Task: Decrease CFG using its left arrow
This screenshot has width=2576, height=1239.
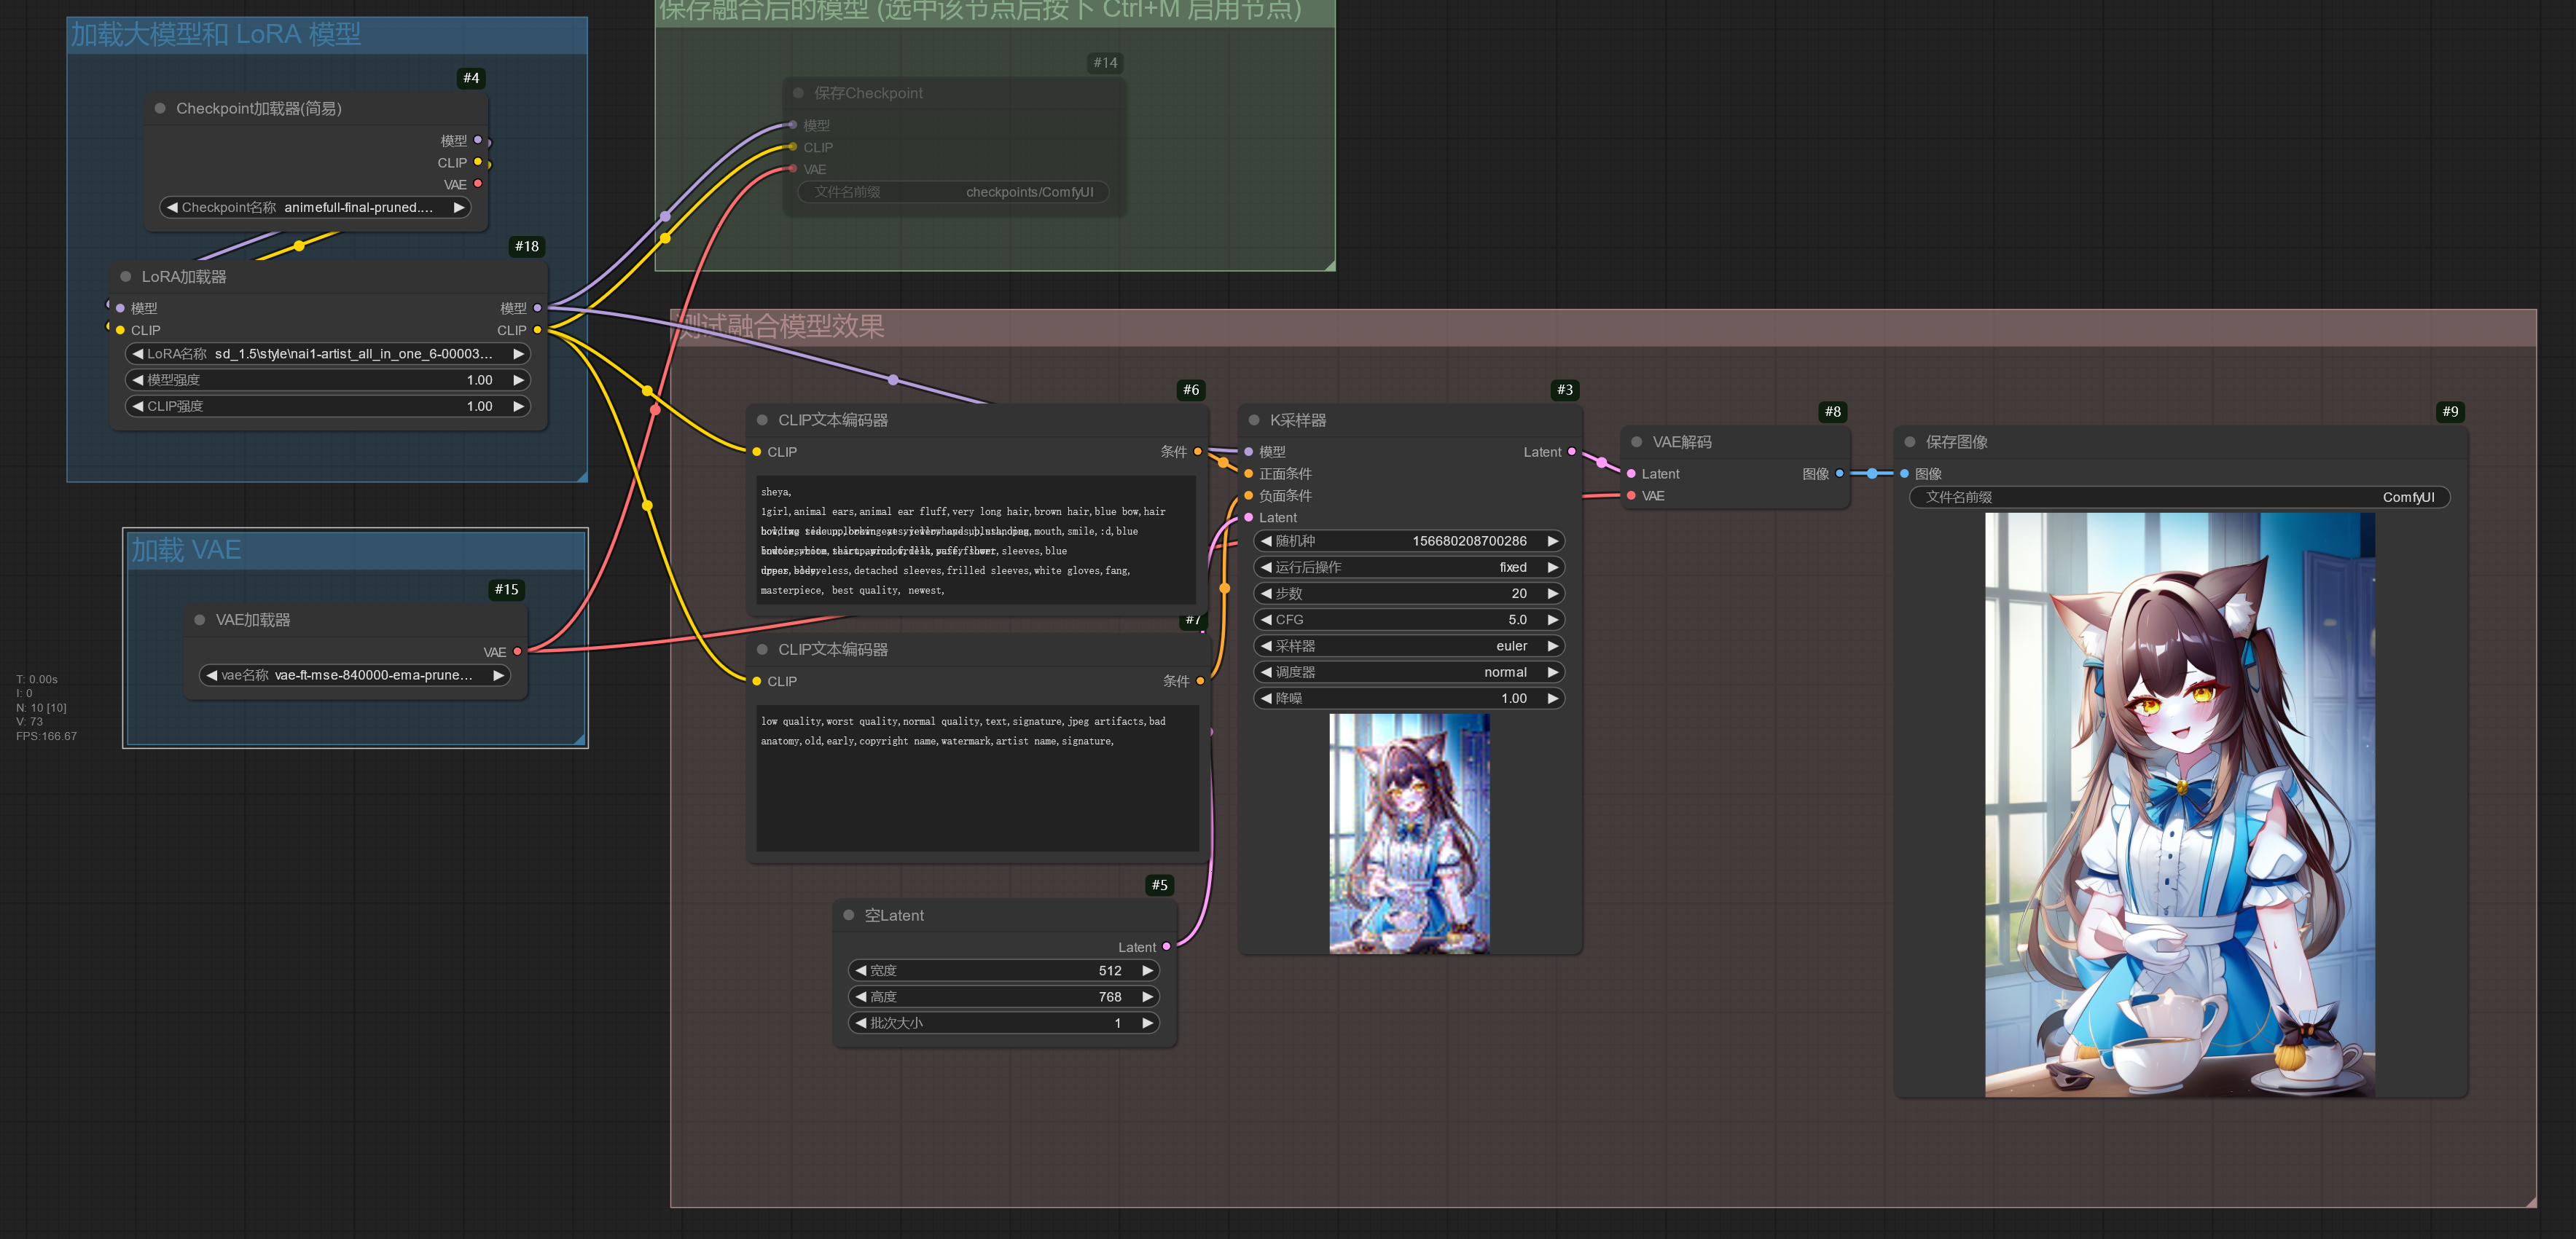Action: point(1265,618)
